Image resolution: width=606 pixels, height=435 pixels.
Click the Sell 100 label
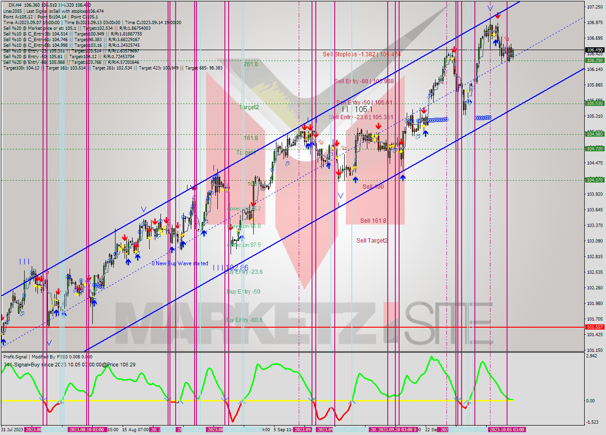373,187
